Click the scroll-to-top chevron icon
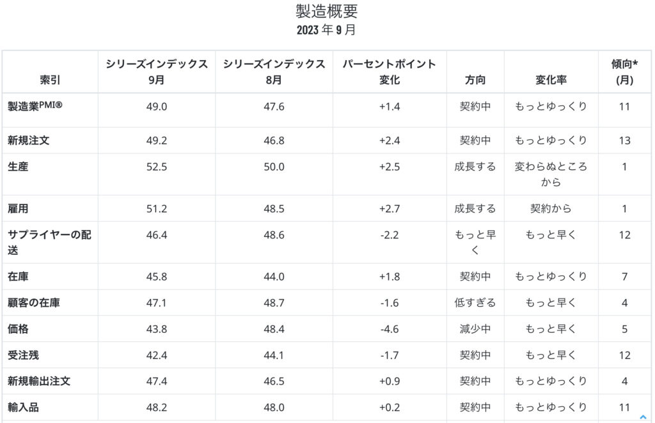 point(643,417)
